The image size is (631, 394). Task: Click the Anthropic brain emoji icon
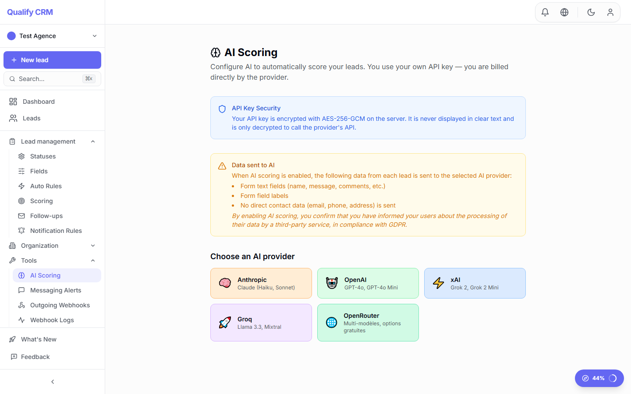click(225, 283)
